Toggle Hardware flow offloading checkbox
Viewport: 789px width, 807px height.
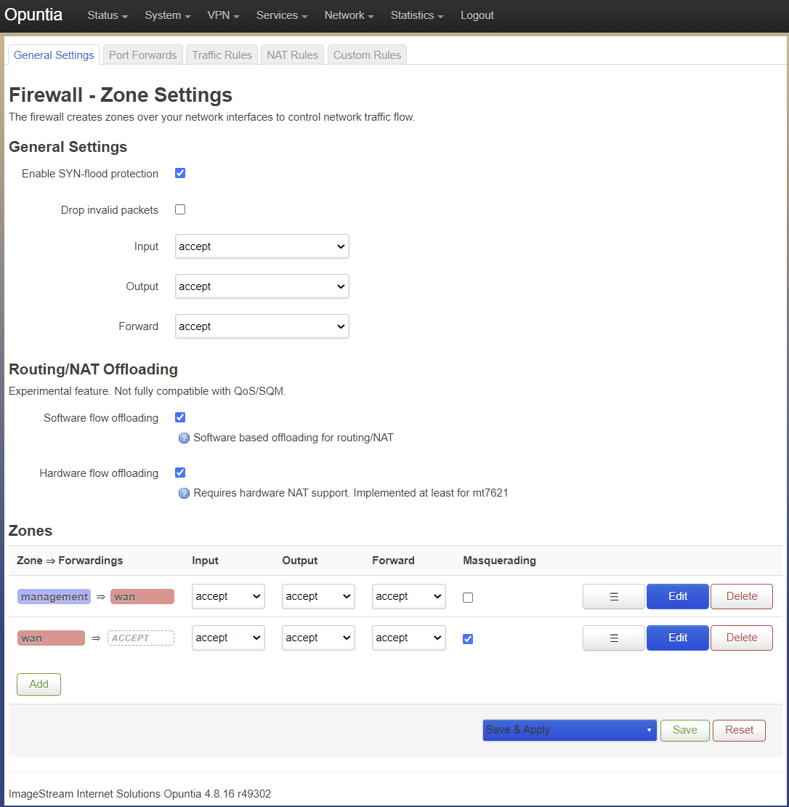coord(180,473)
